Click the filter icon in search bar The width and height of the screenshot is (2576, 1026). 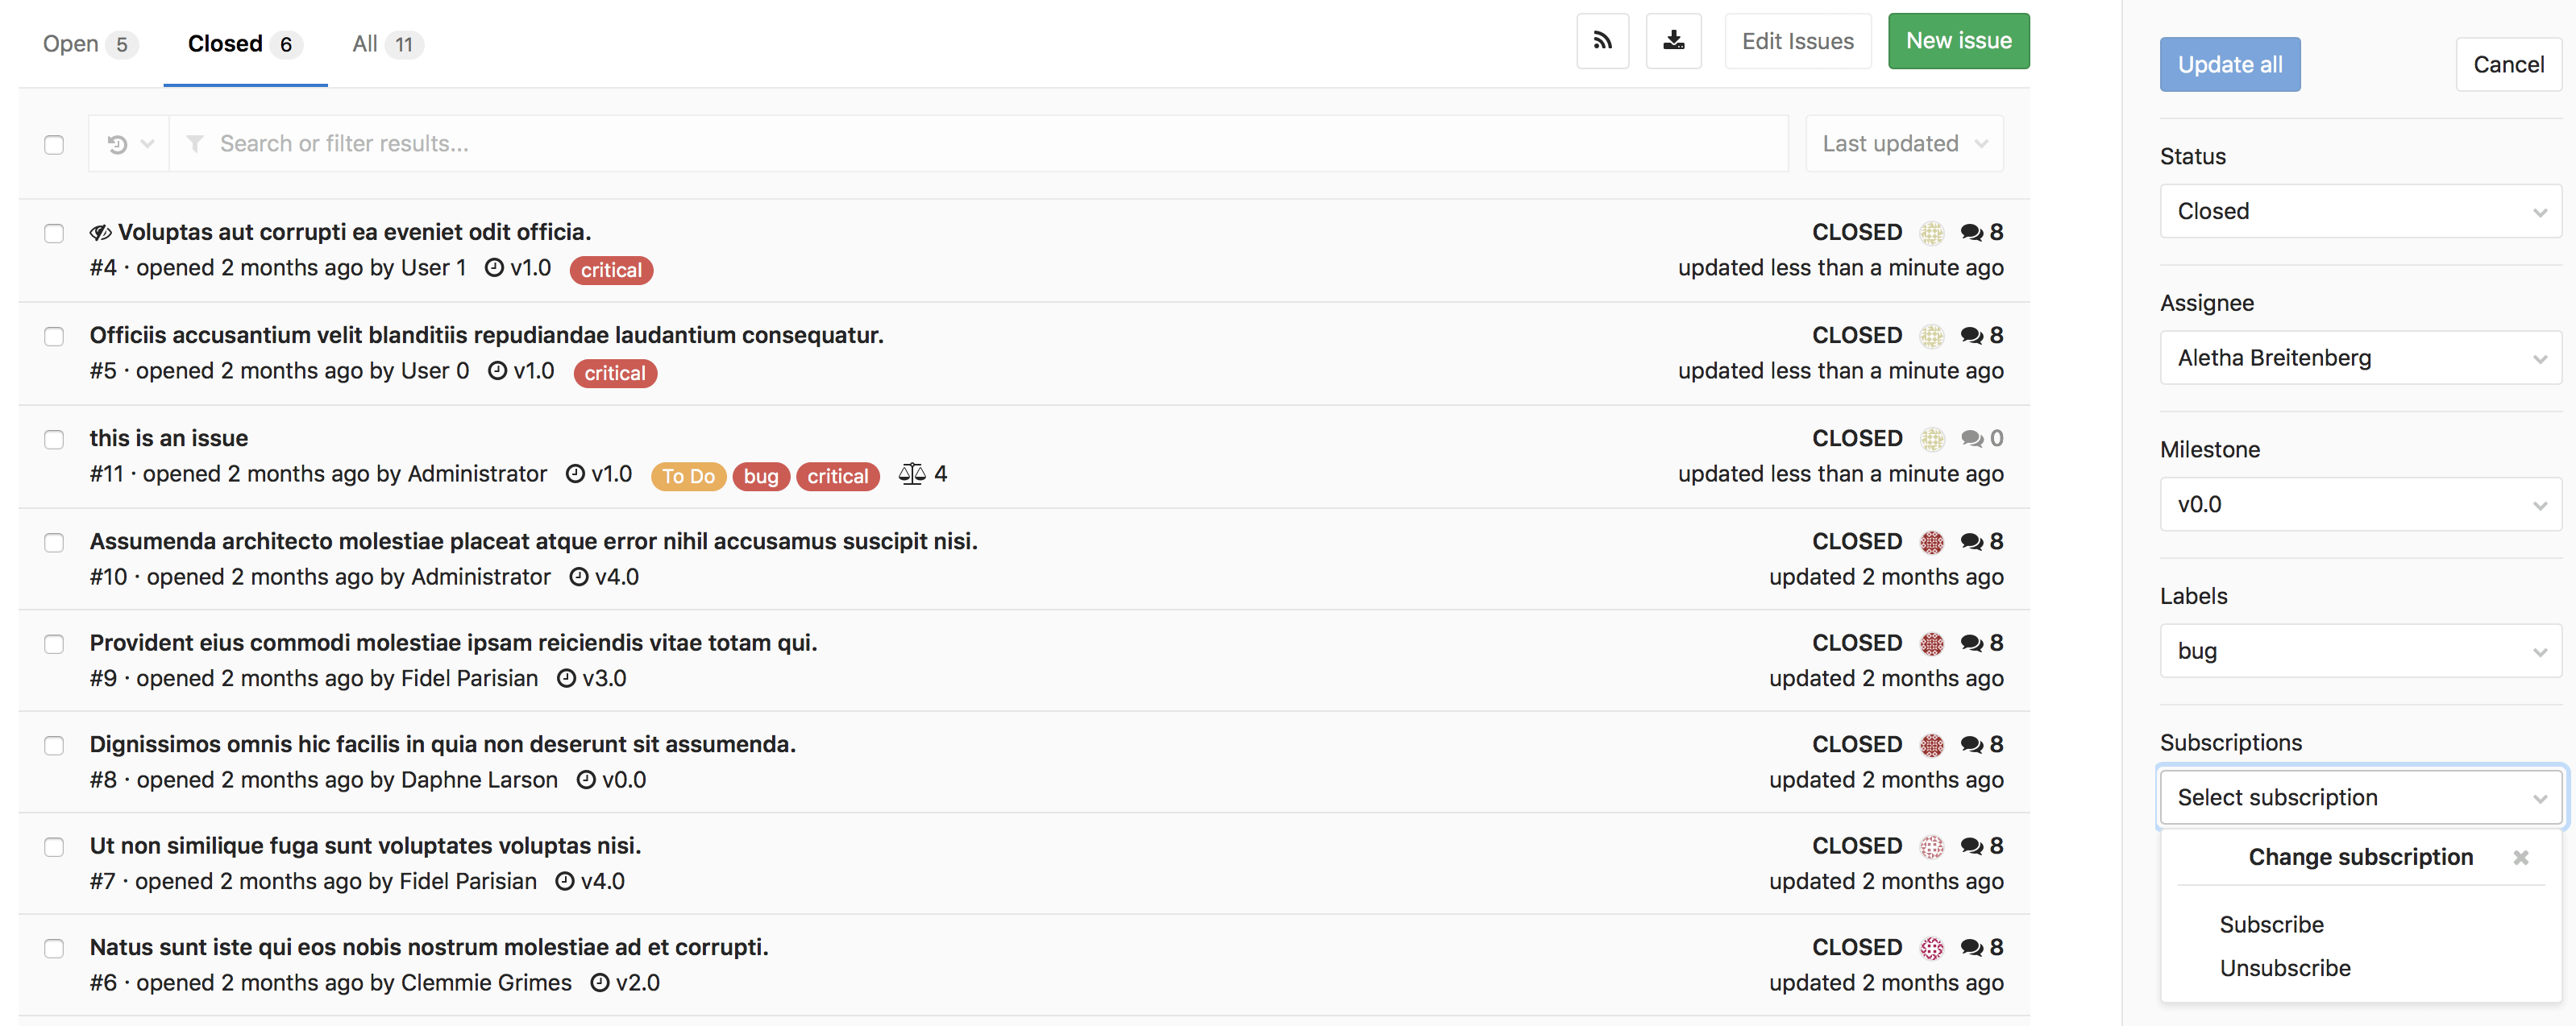click(196, 143)
